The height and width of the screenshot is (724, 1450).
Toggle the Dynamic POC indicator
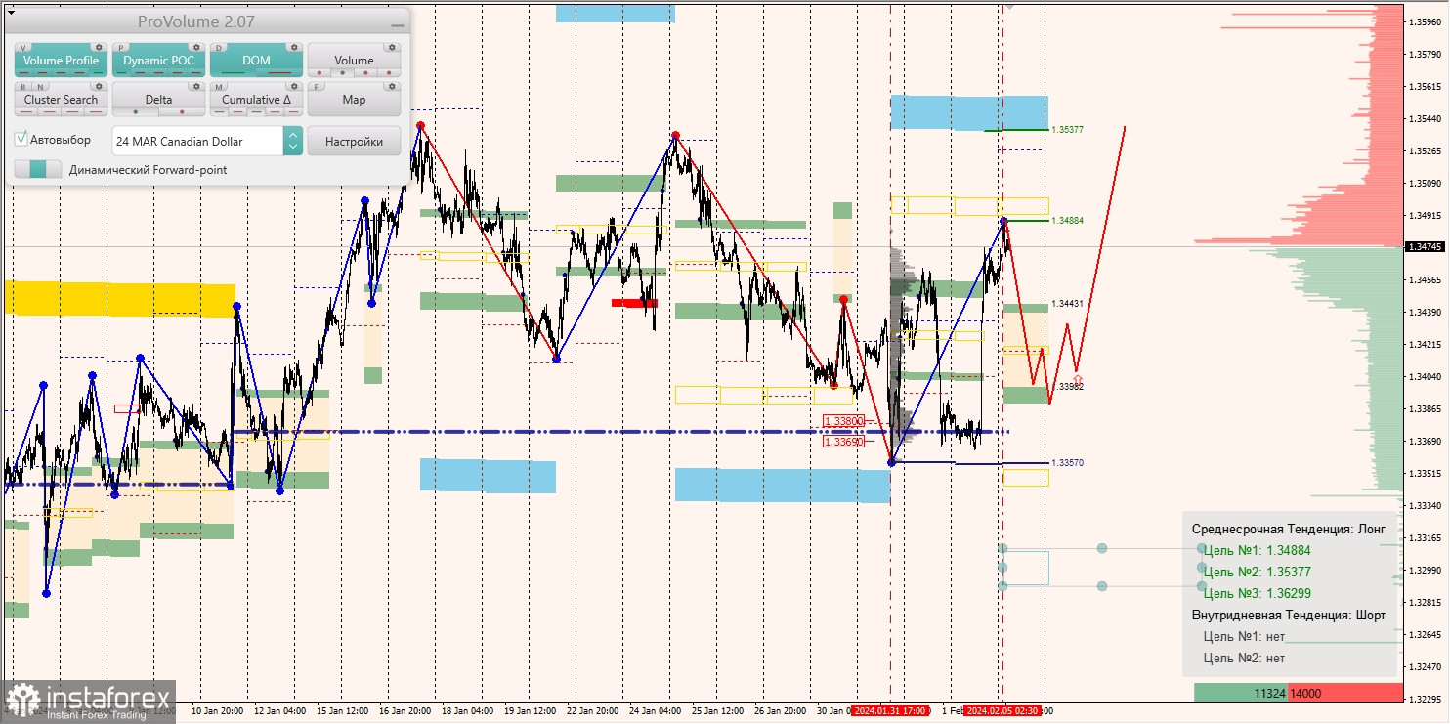(158, 60)
